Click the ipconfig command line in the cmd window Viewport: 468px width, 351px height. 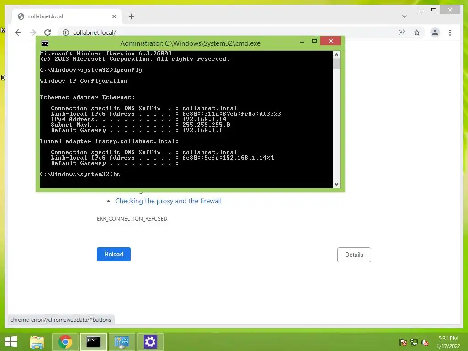91,70
